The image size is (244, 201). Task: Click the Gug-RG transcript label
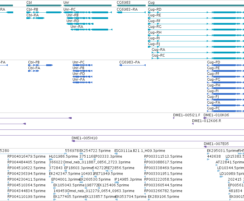tap(155, 27)
